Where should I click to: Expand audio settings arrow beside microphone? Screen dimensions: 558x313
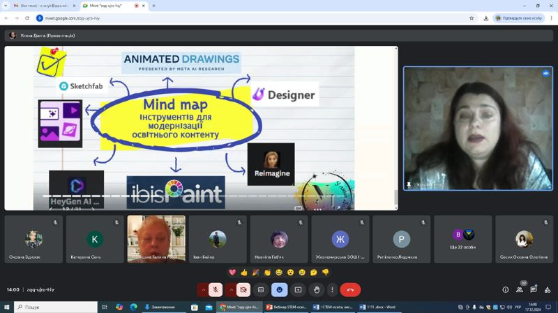tap(203, 290)
